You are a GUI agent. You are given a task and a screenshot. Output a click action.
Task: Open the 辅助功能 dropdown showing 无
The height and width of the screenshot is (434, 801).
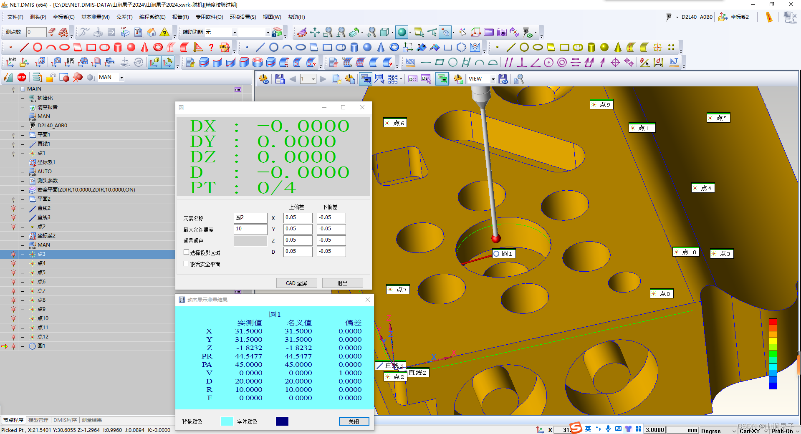tap(235, 33)
